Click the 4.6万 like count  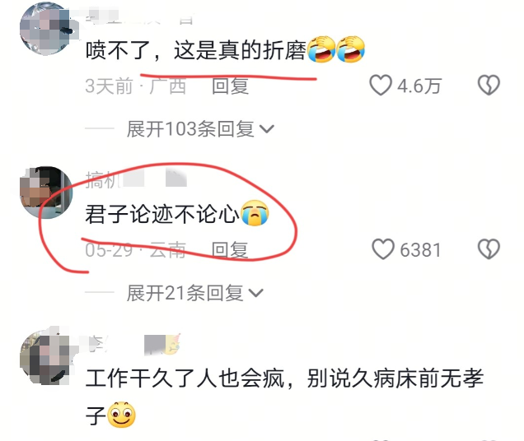[x=419, y=86]
